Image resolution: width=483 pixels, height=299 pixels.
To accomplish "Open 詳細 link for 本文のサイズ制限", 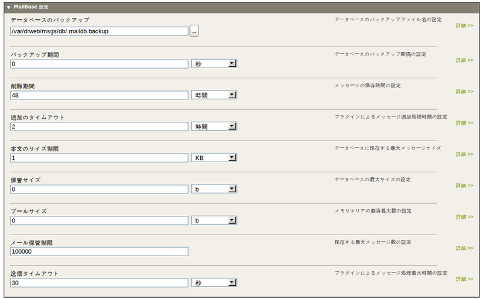I will click(464, 154).
